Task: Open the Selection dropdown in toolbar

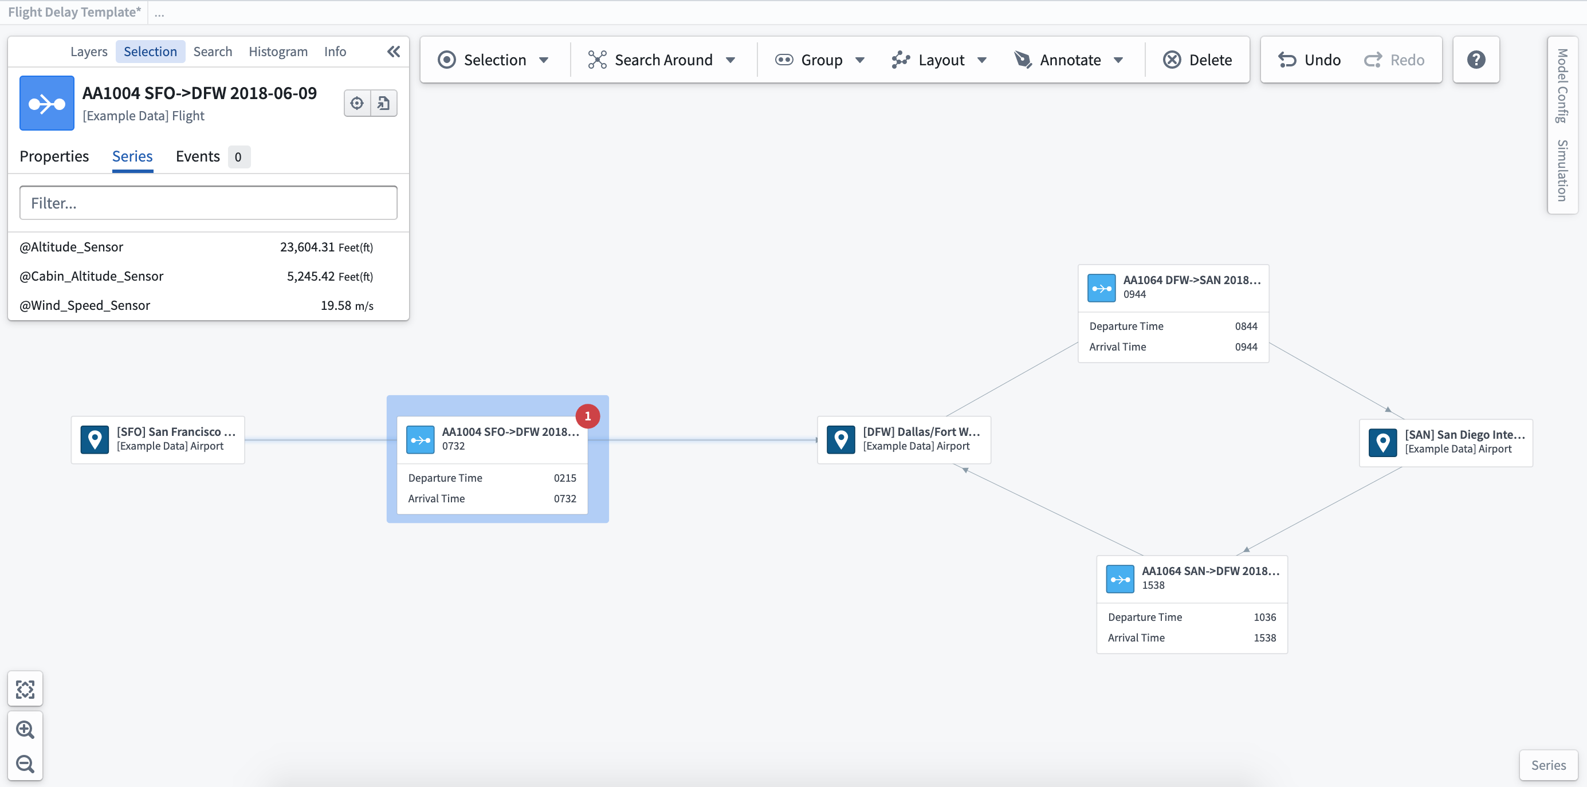Action: 493,60
